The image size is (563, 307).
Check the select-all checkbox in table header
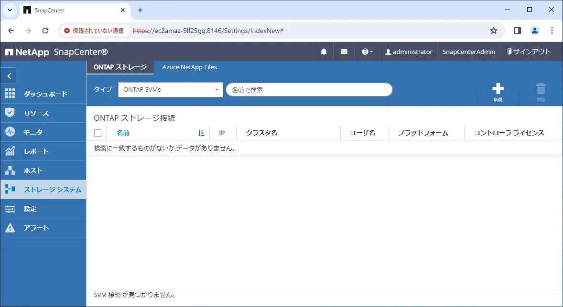(x=97, y=133)
